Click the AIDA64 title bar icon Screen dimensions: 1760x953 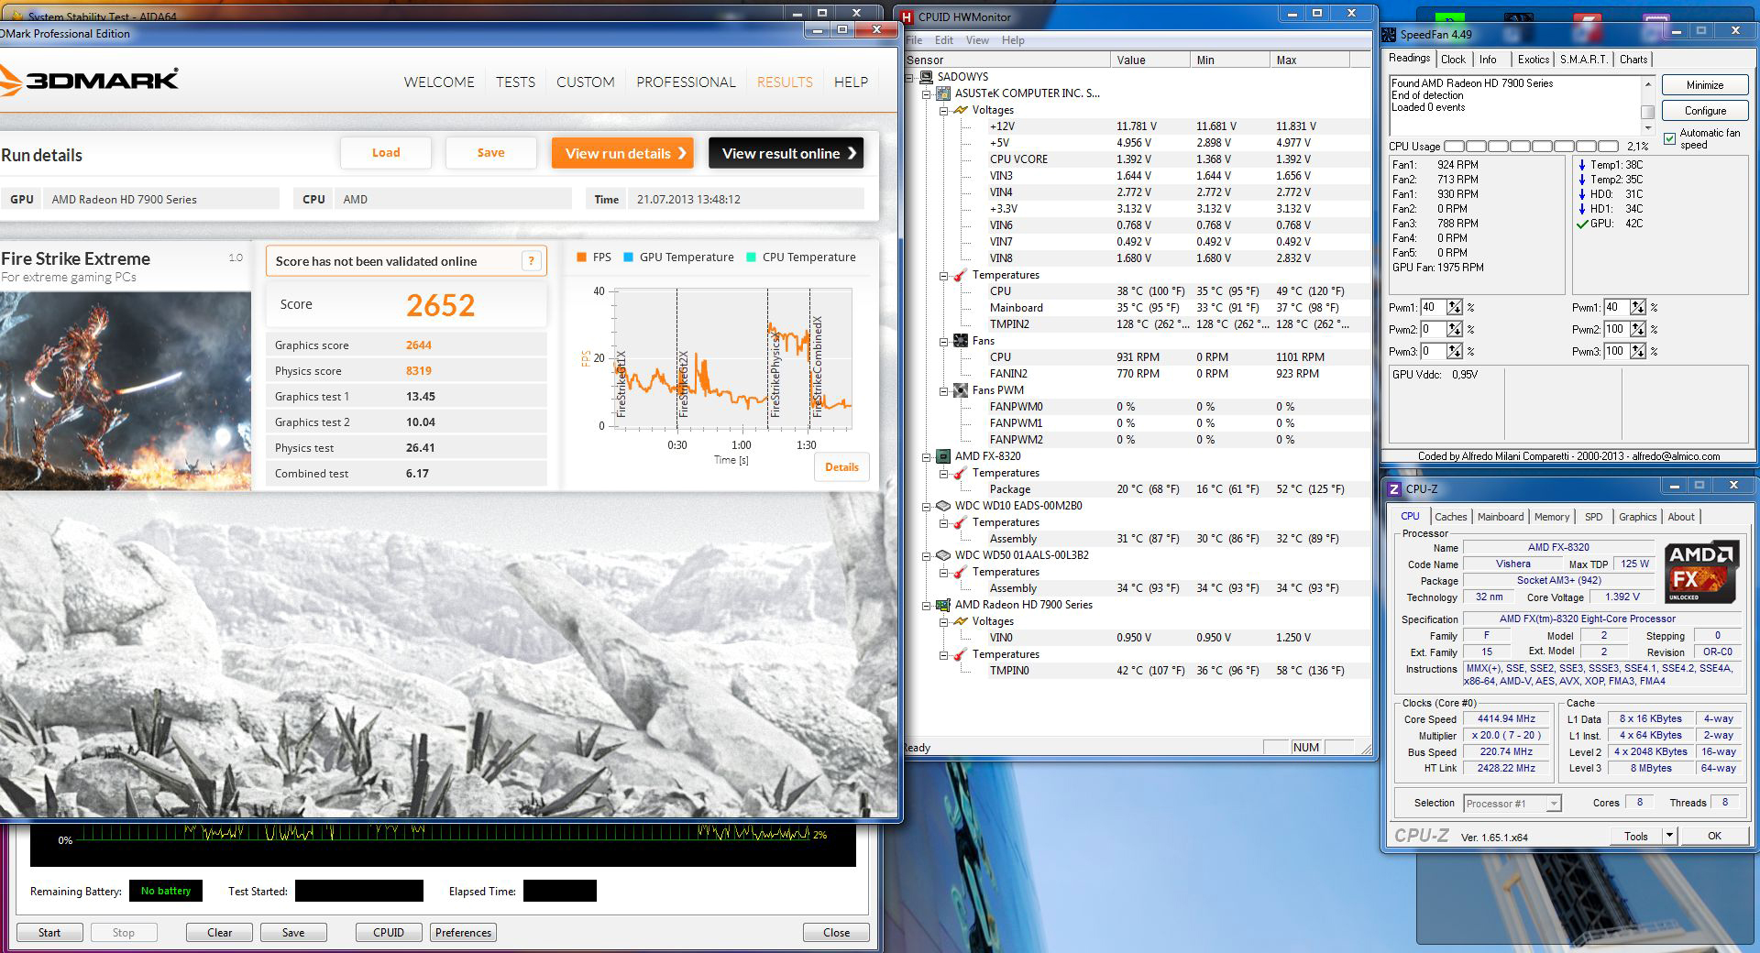(16, 16)
